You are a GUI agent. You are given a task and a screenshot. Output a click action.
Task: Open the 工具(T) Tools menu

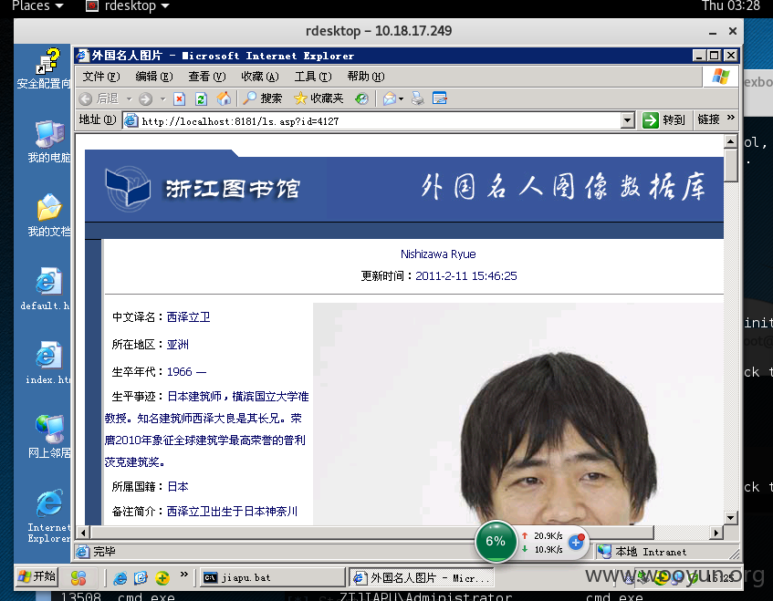coord(312,77)
